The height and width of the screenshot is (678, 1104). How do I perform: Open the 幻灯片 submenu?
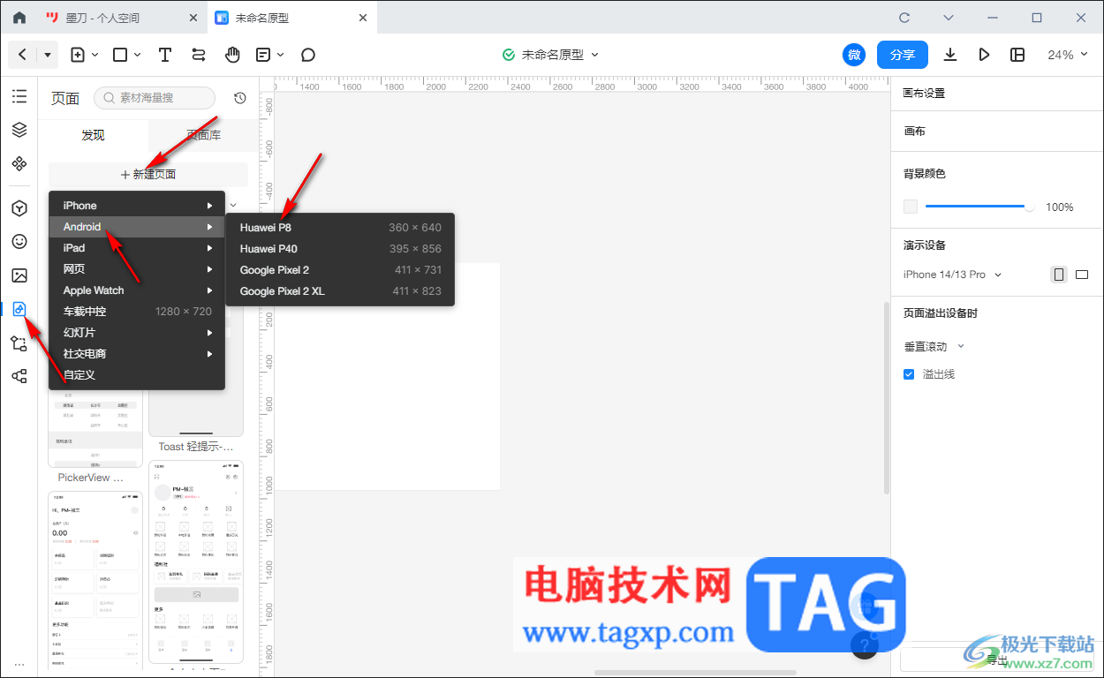point(137,333)
